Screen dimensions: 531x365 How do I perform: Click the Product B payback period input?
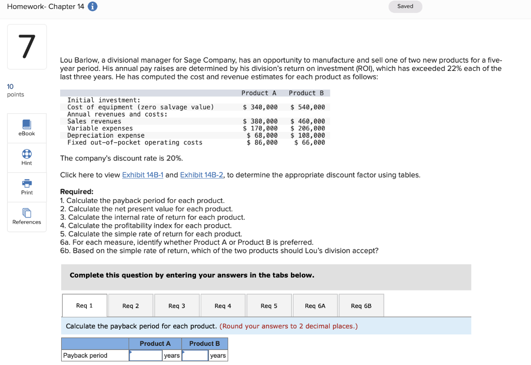(195, 356)
